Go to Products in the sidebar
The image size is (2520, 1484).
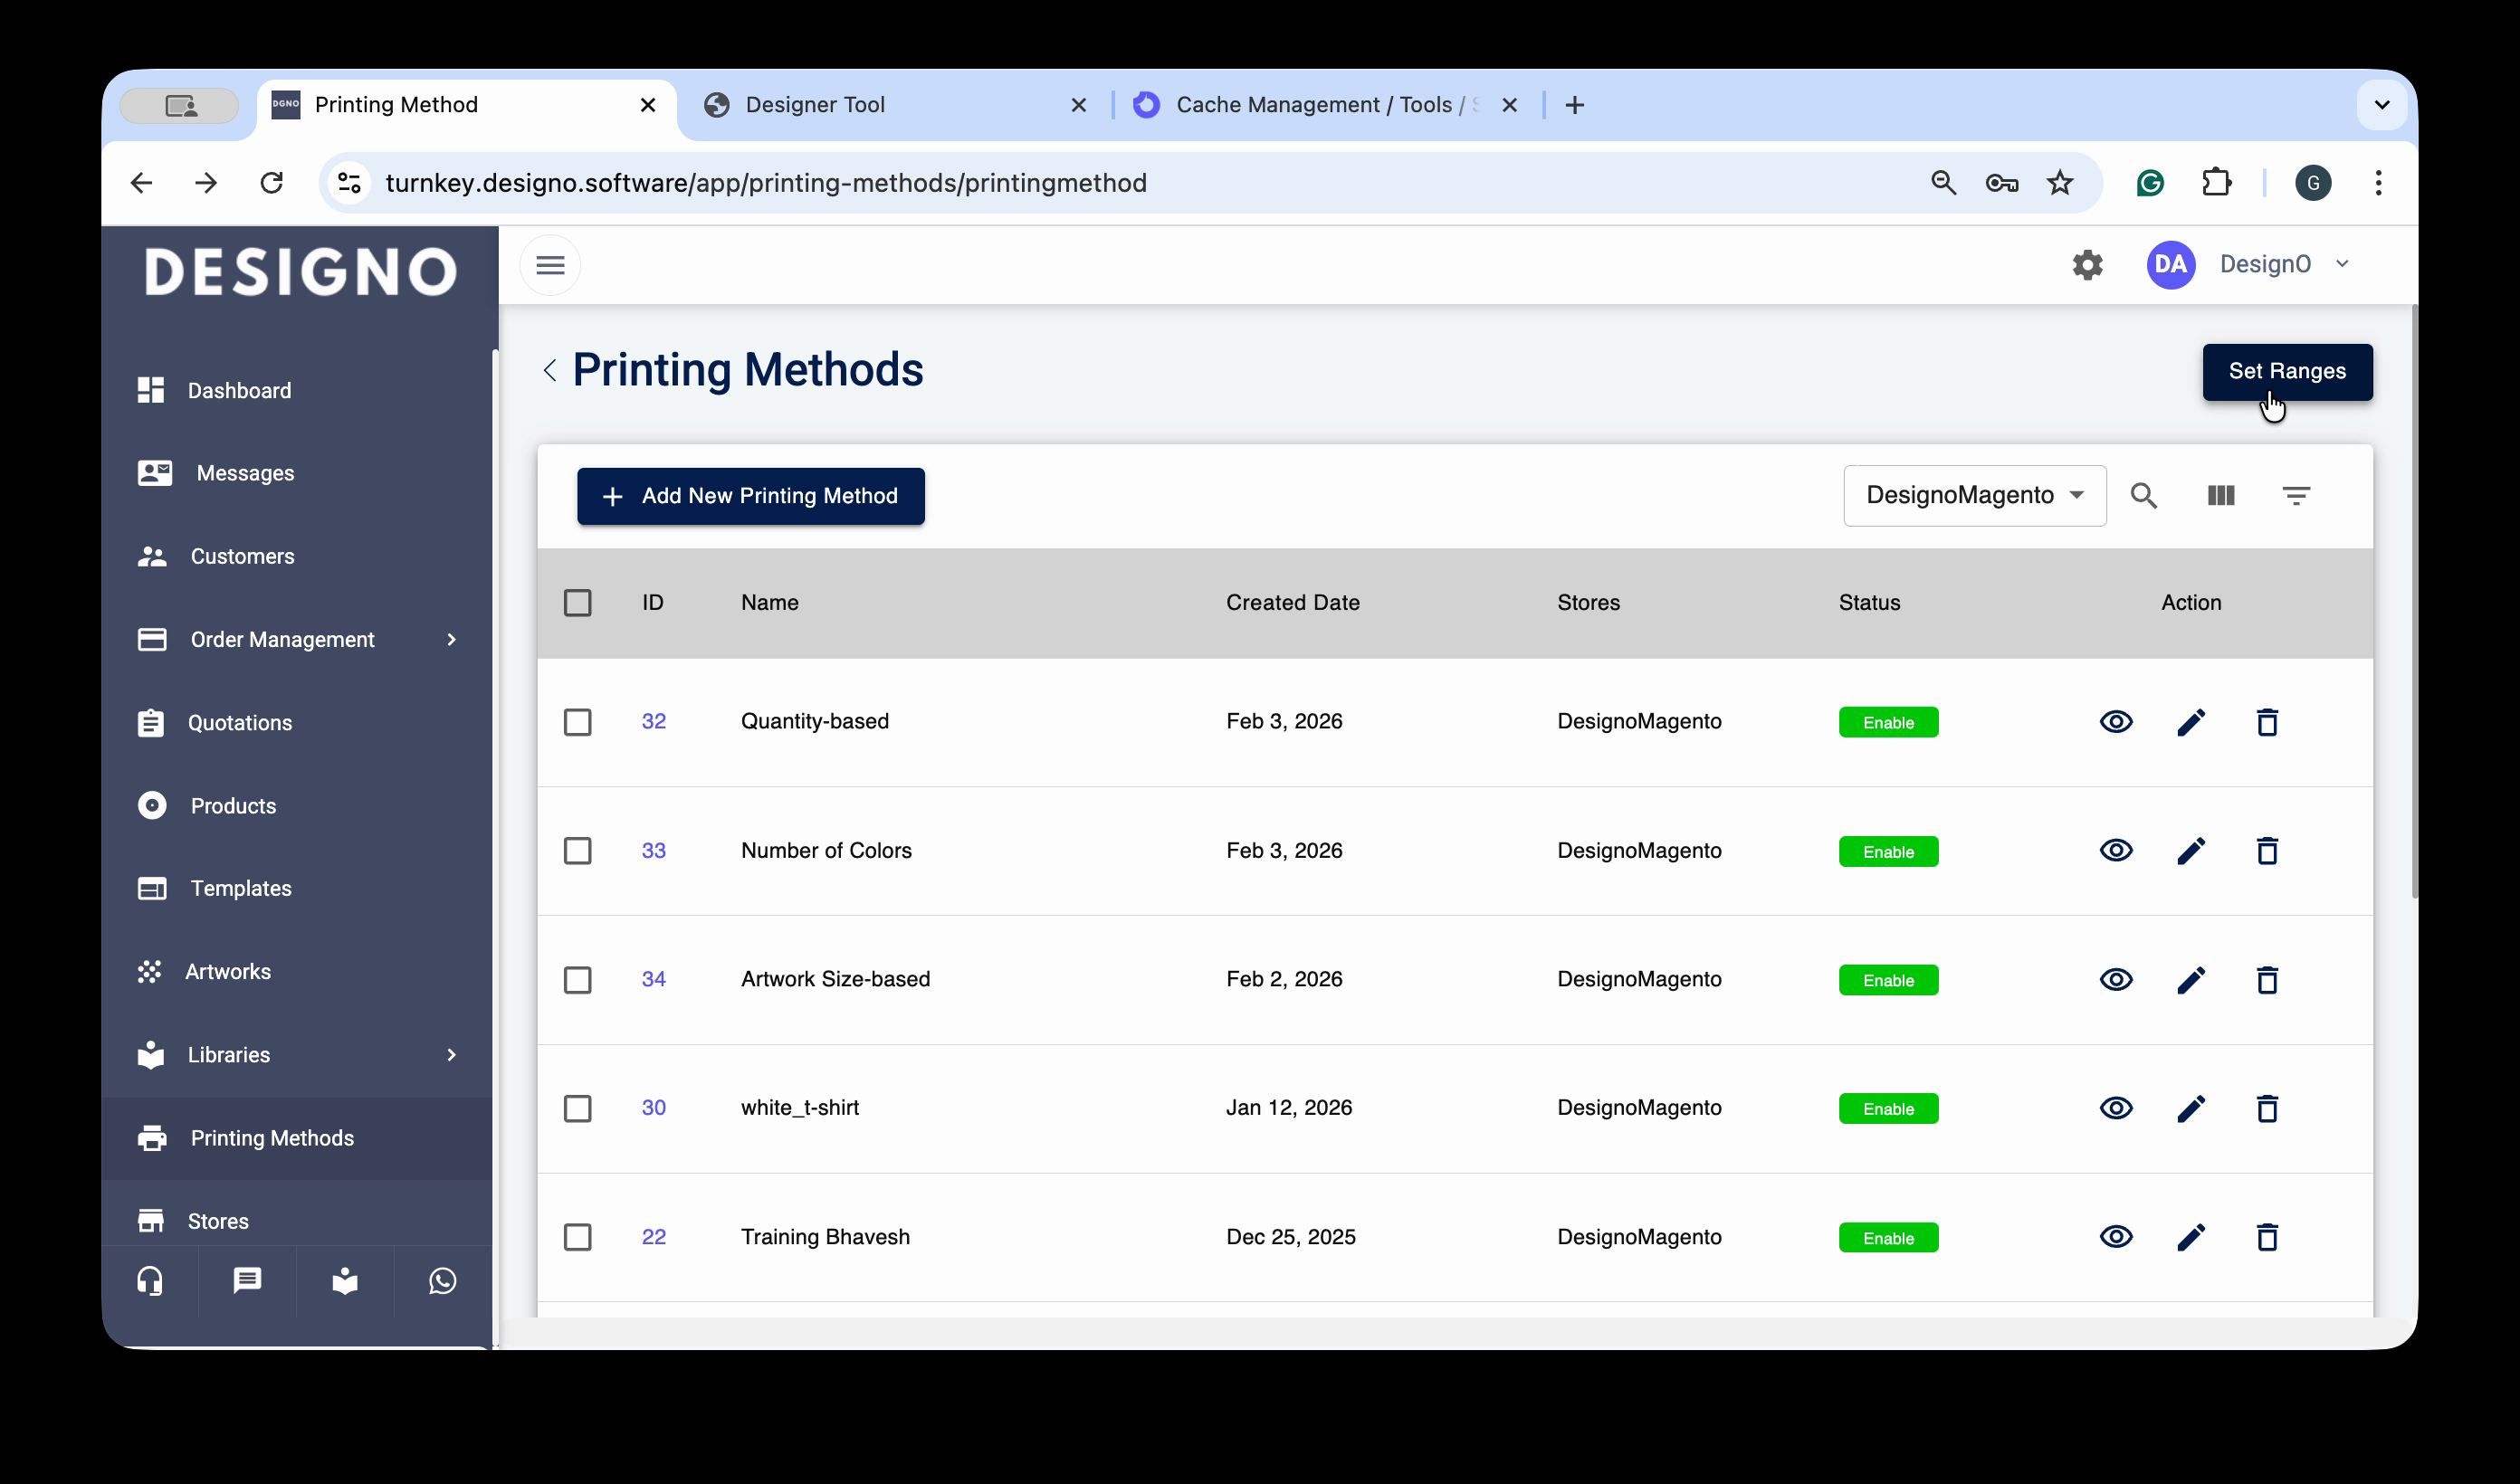coord(233,806)
